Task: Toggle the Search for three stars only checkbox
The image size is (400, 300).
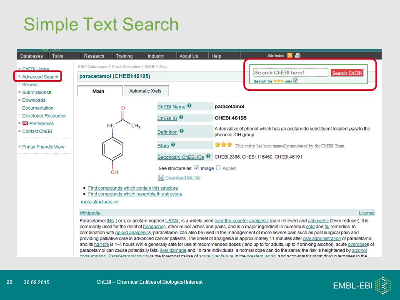Action: [296, 80]
